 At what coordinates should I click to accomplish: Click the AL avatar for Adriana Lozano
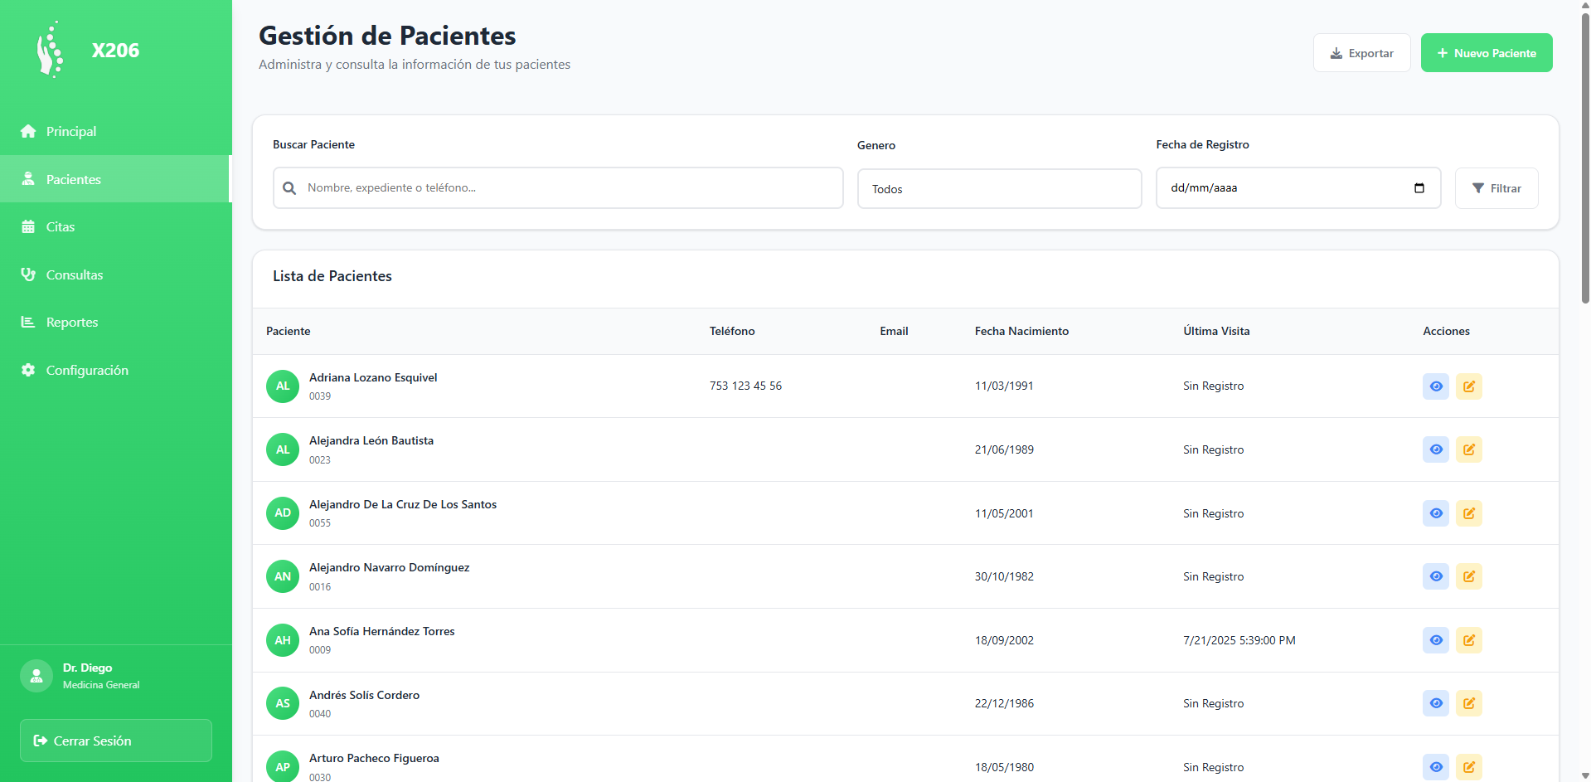click(283, 386)
